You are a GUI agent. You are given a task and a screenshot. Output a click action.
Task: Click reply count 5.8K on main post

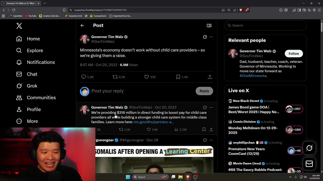[87, 77]
